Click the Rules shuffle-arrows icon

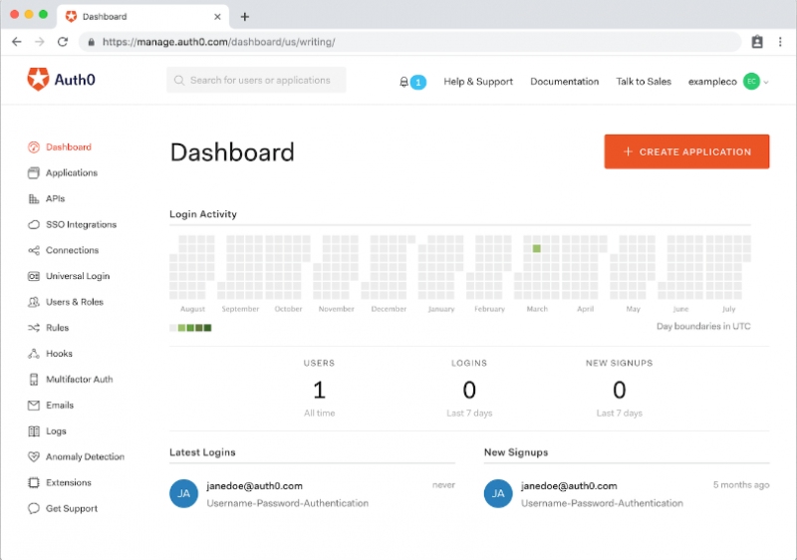[34, 328]
